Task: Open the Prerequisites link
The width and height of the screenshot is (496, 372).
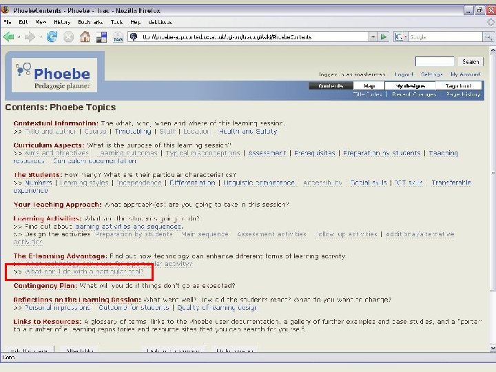Action: pos(314,153)
